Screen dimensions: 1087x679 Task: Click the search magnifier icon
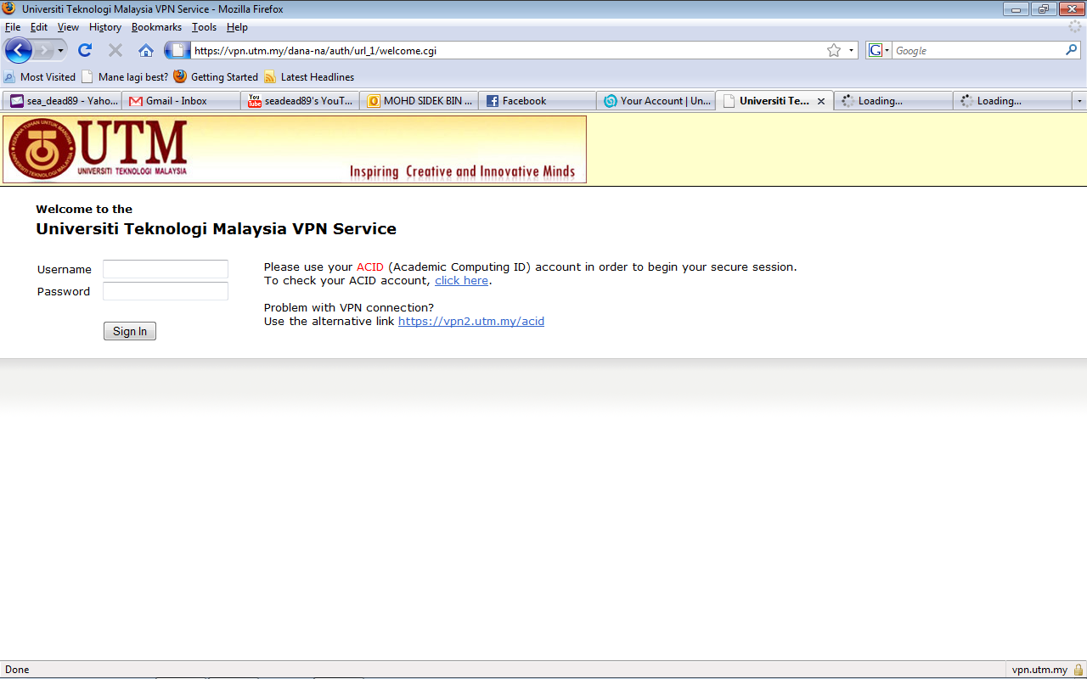(x=1072, y=50)
